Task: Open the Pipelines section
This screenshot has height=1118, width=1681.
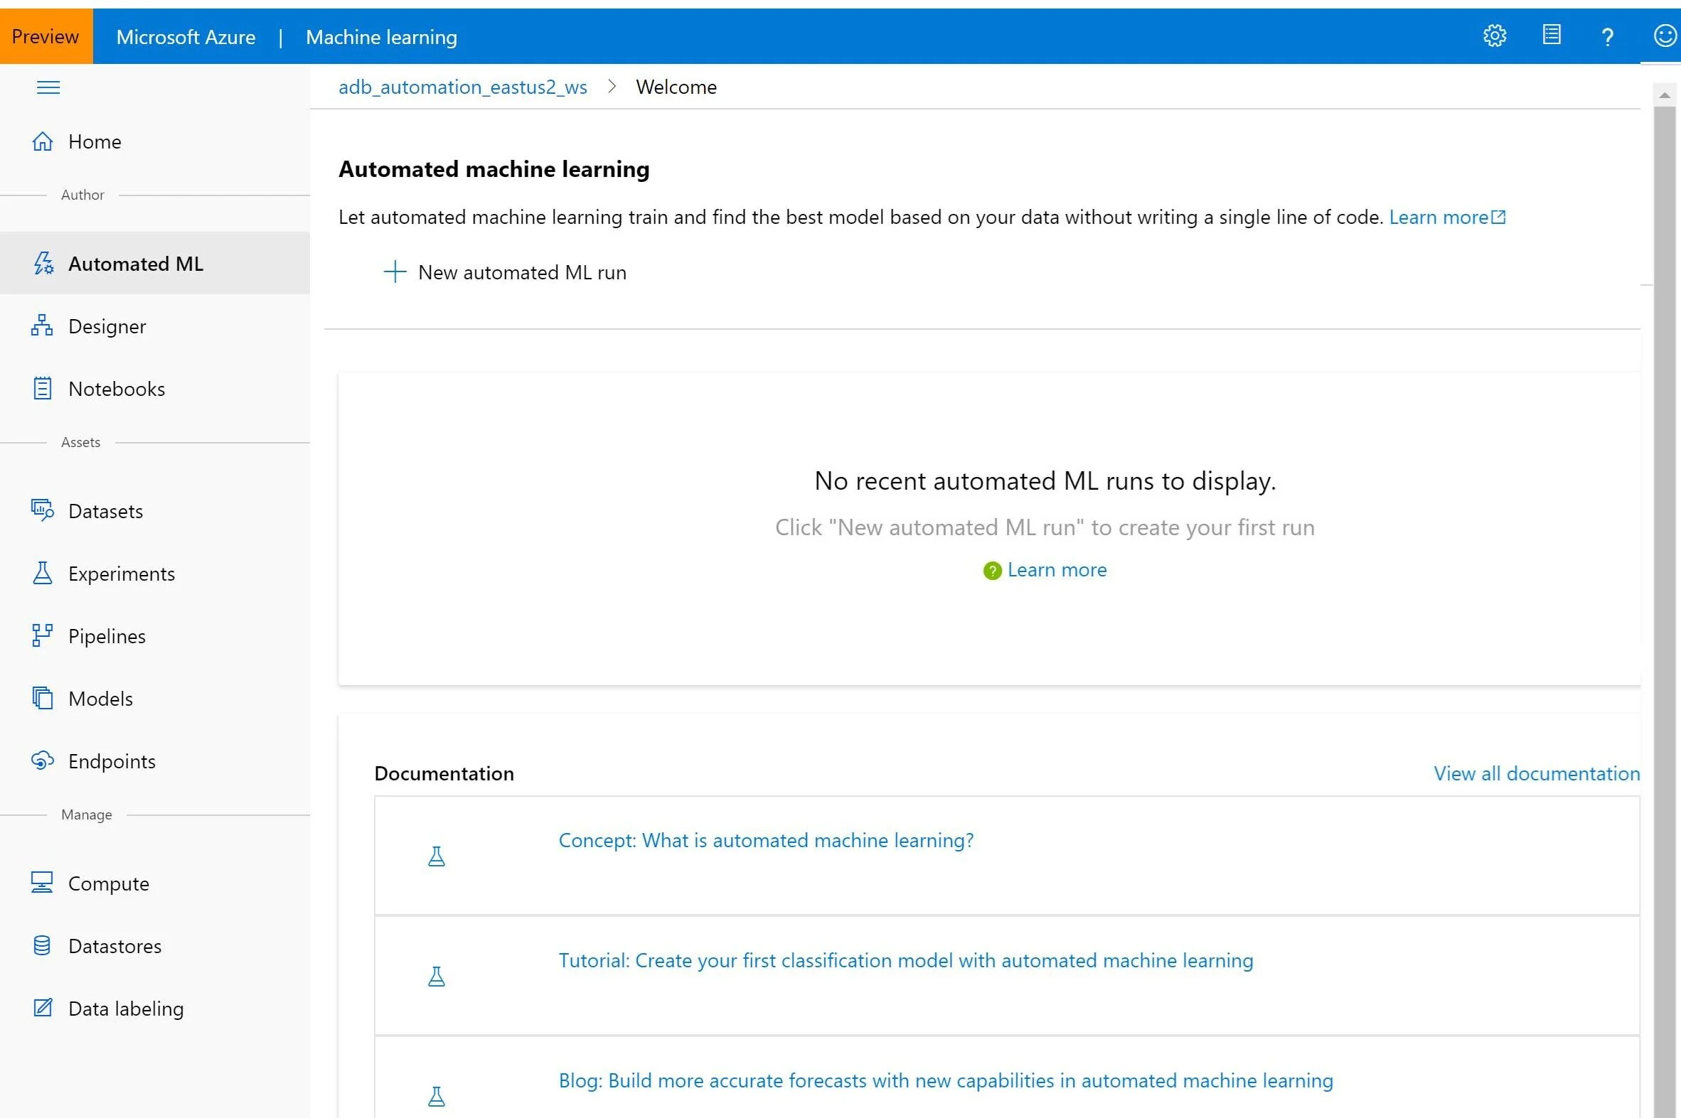Action: [106, 635]
